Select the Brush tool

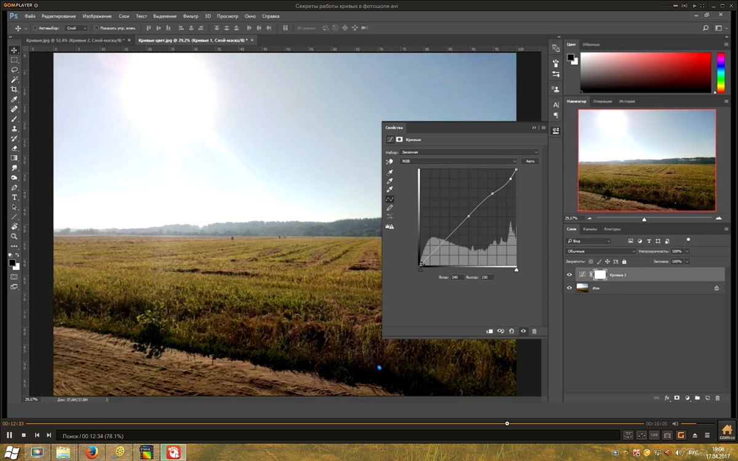(x=14, y=119)
